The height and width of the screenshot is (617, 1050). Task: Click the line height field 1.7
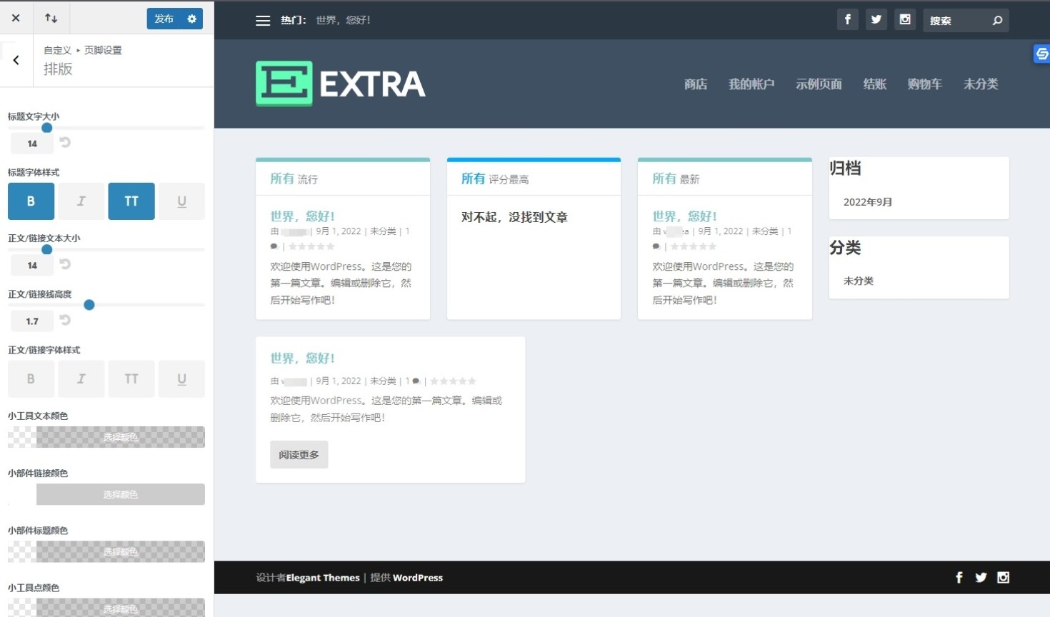tap(32, 321)
